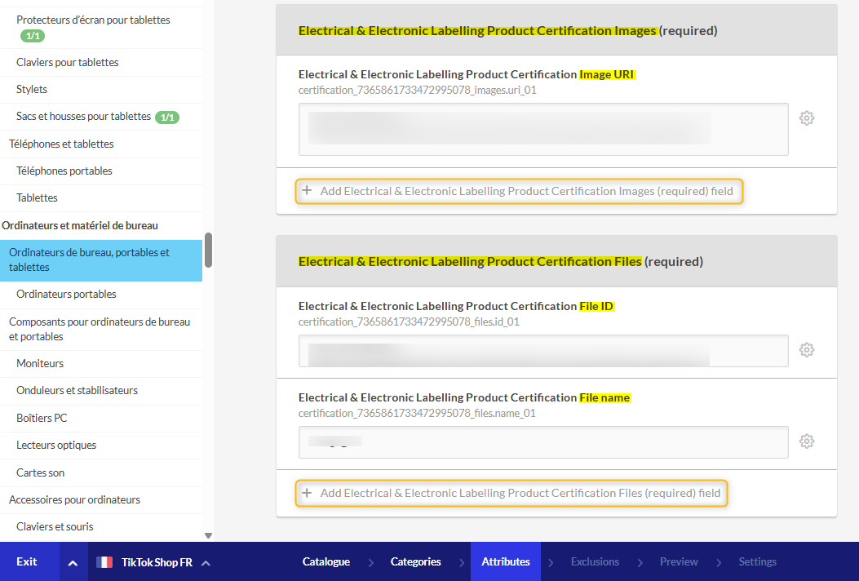Open settings gear for File name field
Viewport: 859px width, 581px height.
[x=807, y=441]
